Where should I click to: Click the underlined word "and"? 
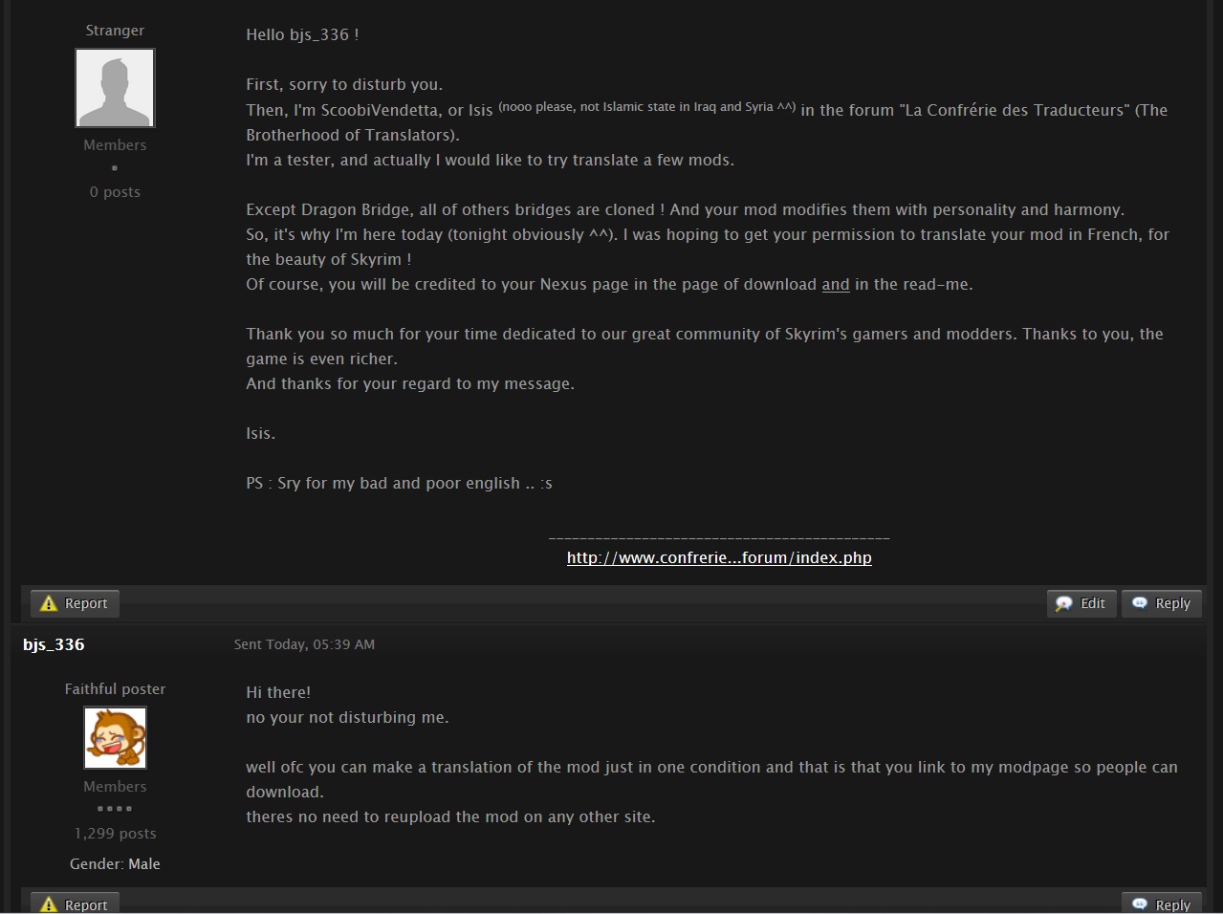[x=836, y=284]
